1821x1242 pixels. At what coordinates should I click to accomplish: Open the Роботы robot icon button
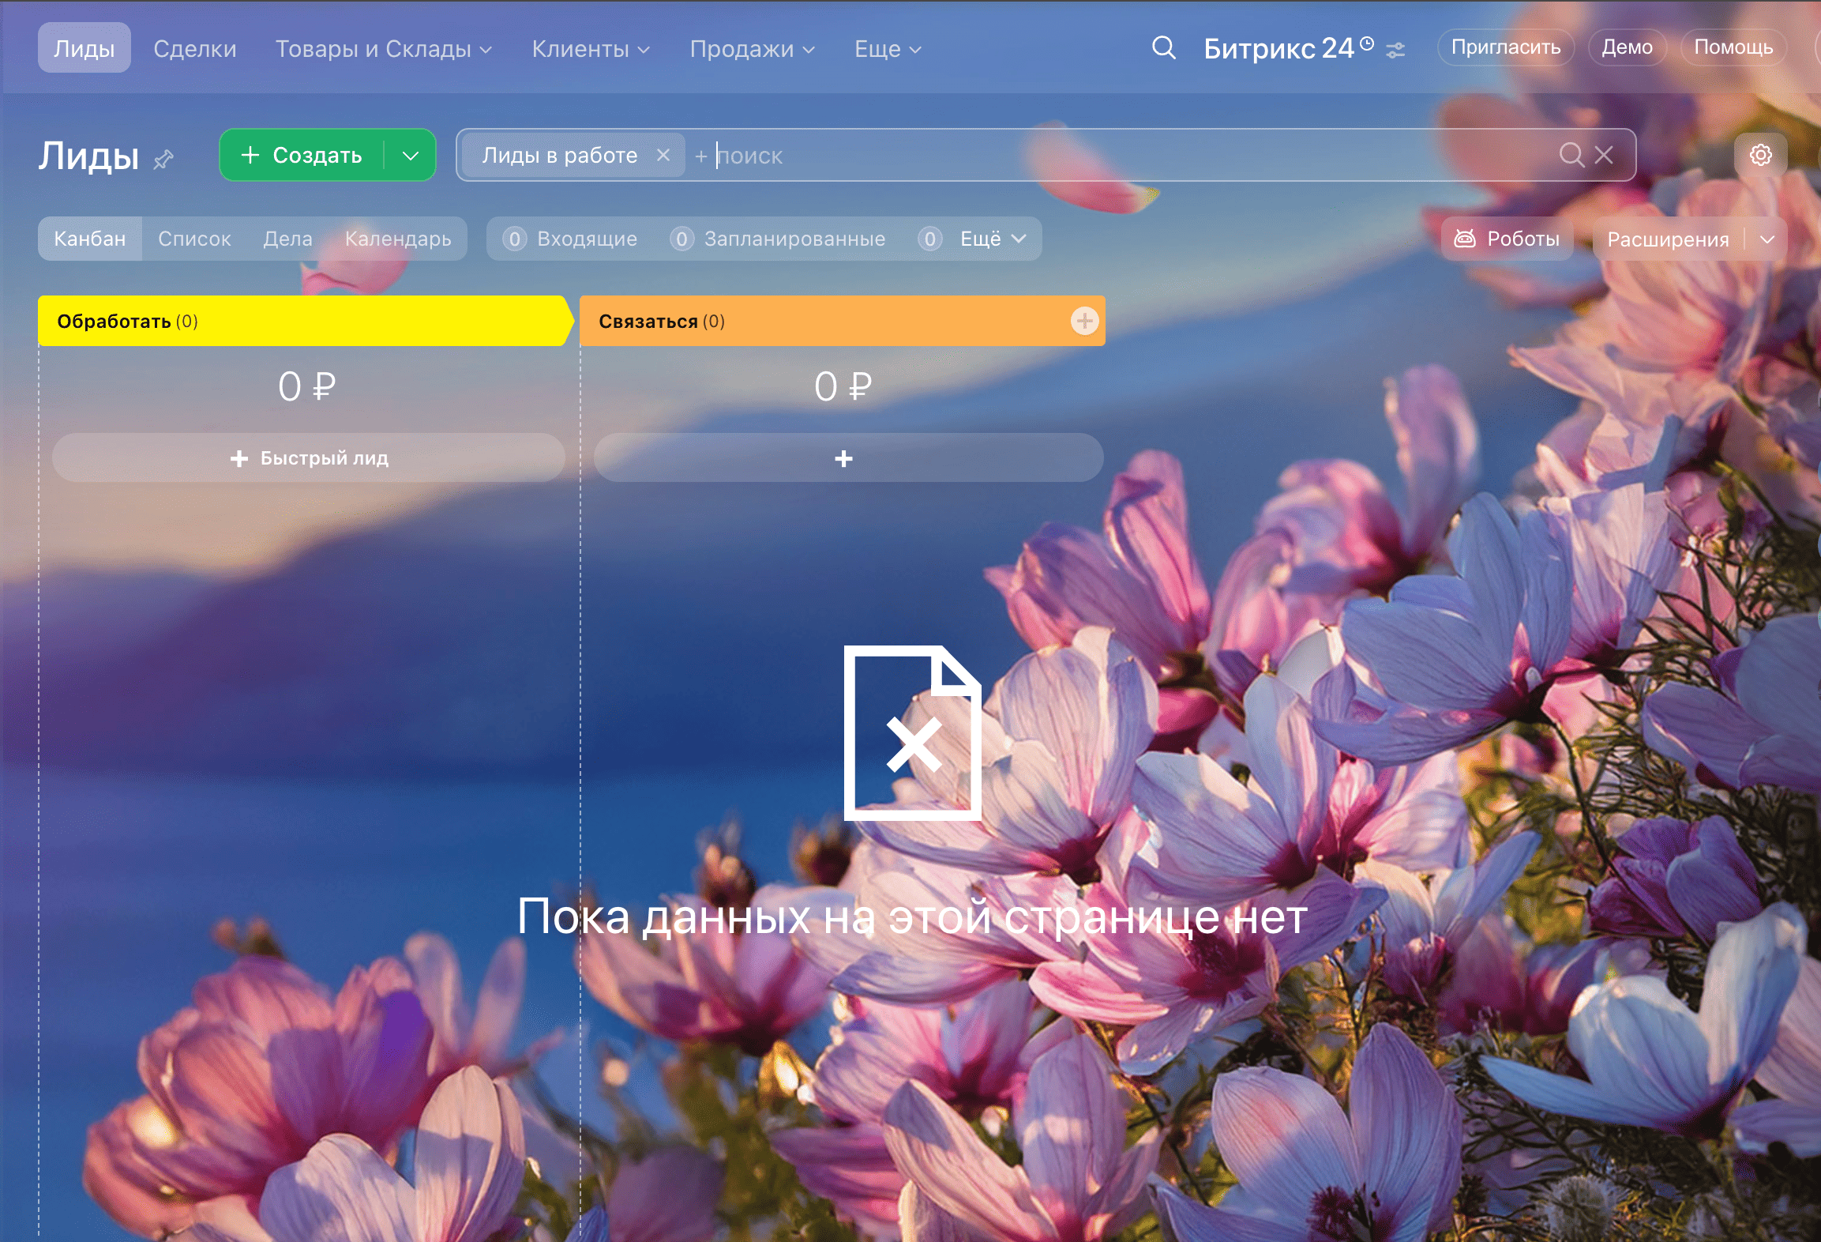tap(1507, 239)
